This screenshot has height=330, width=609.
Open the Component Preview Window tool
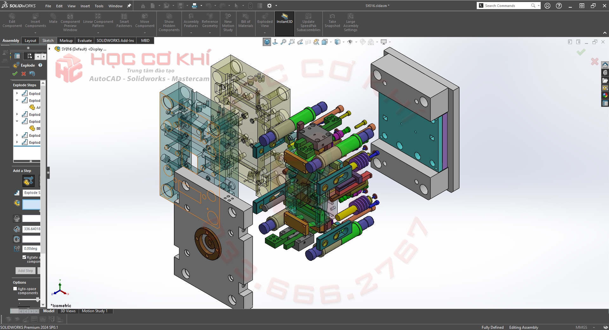(x=70, y=23)
